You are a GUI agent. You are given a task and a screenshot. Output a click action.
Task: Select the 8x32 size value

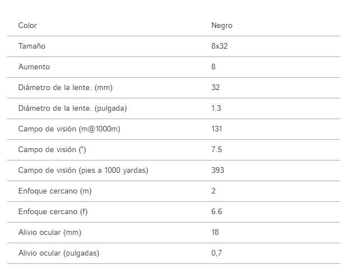coord(220,46)
